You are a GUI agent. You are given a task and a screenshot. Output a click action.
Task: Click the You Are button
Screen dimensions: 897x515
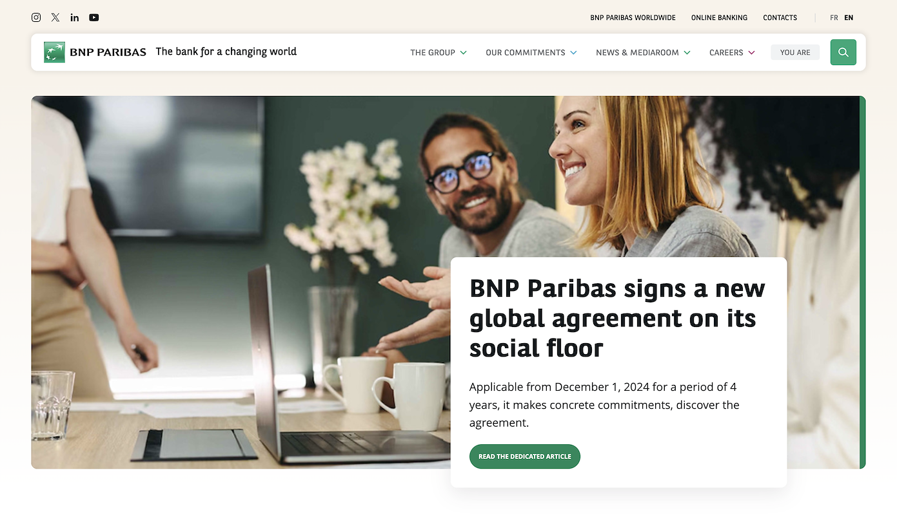pos(795,52)
